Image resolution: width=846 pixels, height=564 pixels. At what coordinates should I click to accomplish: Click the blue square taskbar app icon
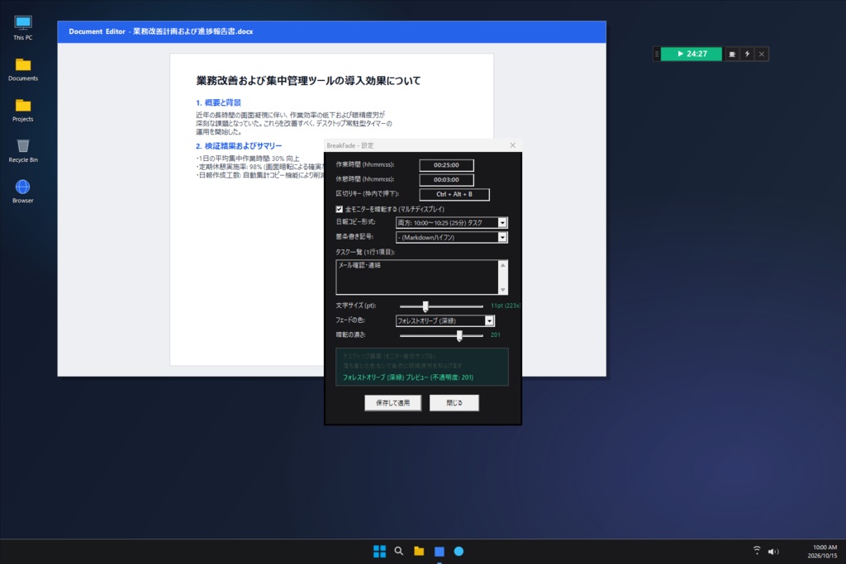pyautogui.click(x=440, y=551)
